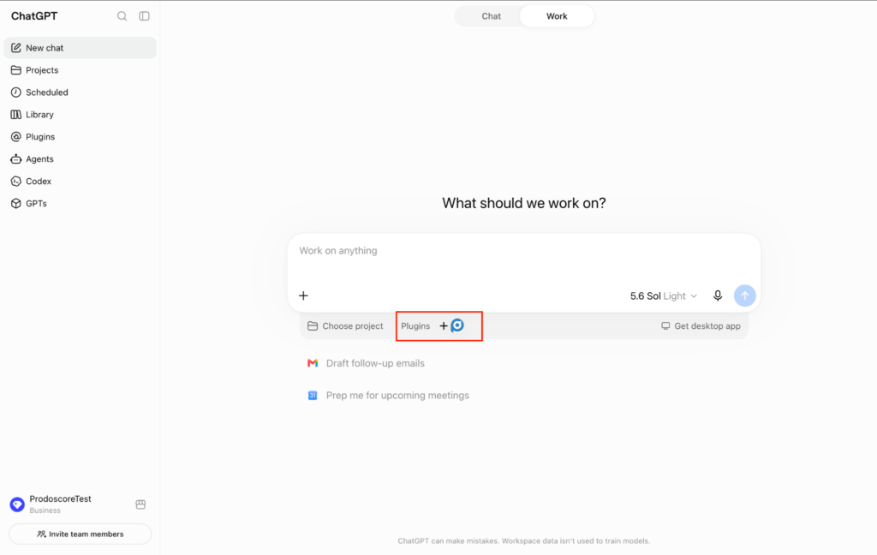Add a plugin using the Plugins plus icon
877x555 pixels.
(x=444, y=326)
